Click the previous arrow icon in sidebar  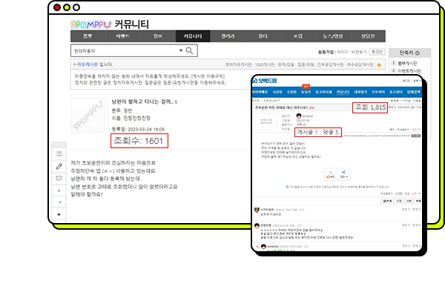[59, 190]
